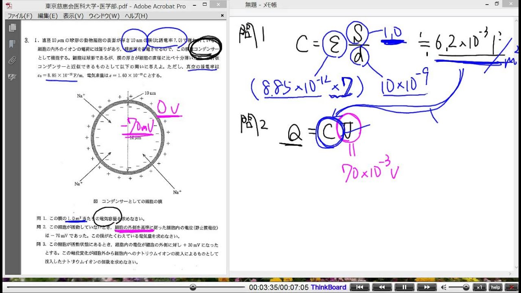Screen dimensions: 521x293
Task: Open the 表示(V) menu
Action: 73,16
